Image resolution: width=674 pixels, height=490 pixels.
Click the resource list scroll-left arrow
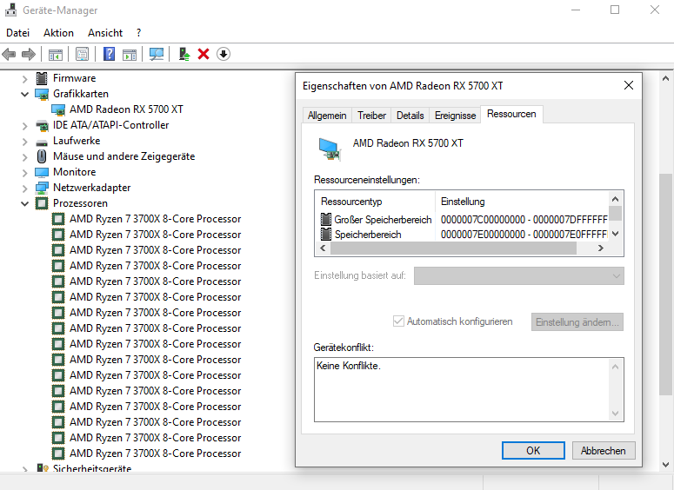(323, 248)
